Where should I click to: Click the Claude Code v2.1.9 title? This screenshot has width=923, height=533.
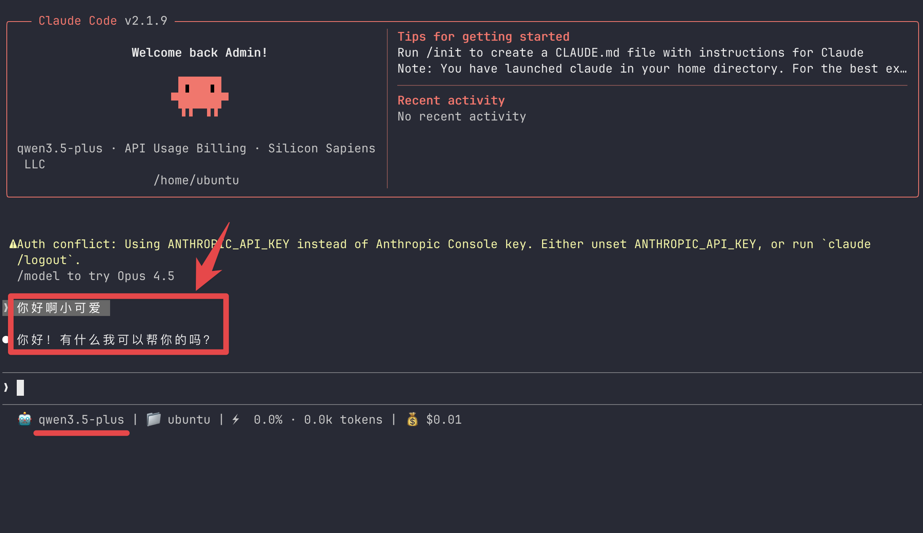click(x=103, y=21)
